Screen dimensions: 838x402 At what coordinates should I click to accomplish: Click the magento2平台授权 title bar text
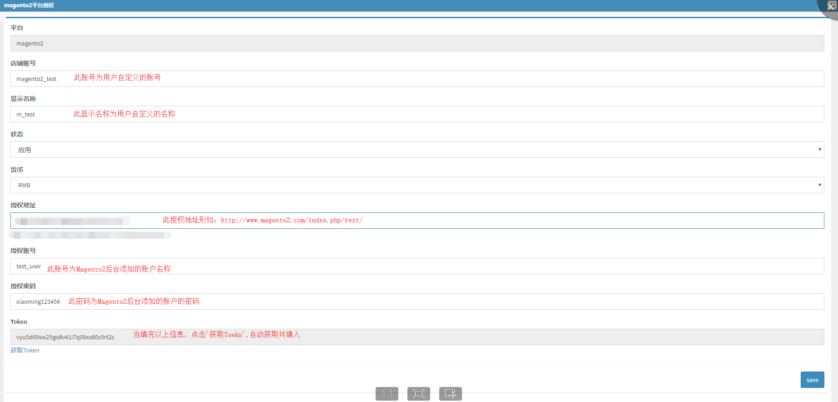coord(29,5)
